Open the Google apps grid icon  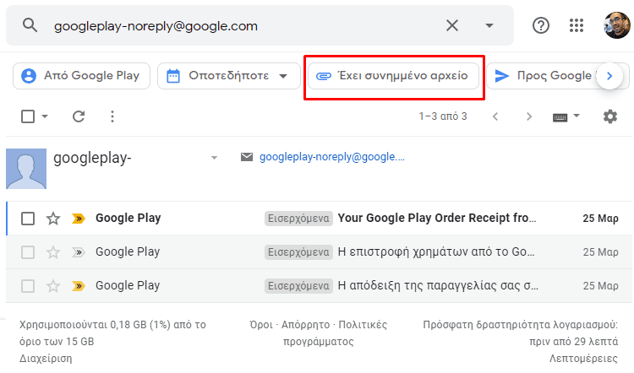pos(577,25)
